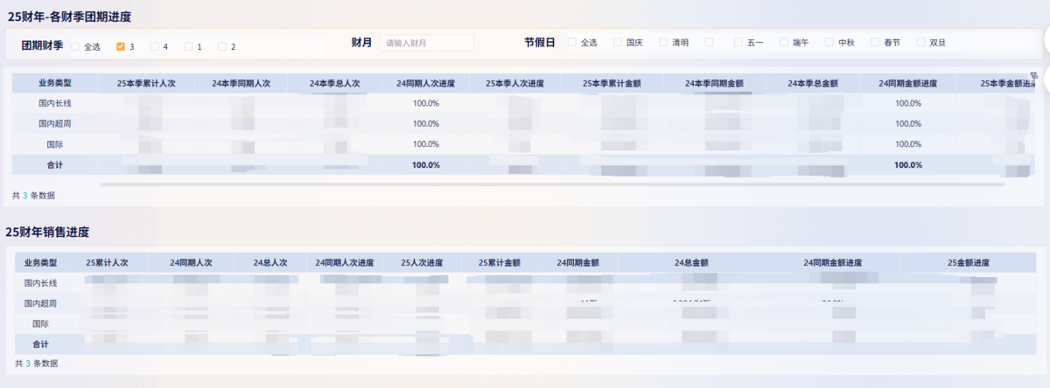
Task: Click the 25累计金额 column header
Action: (x=500, y=262)
